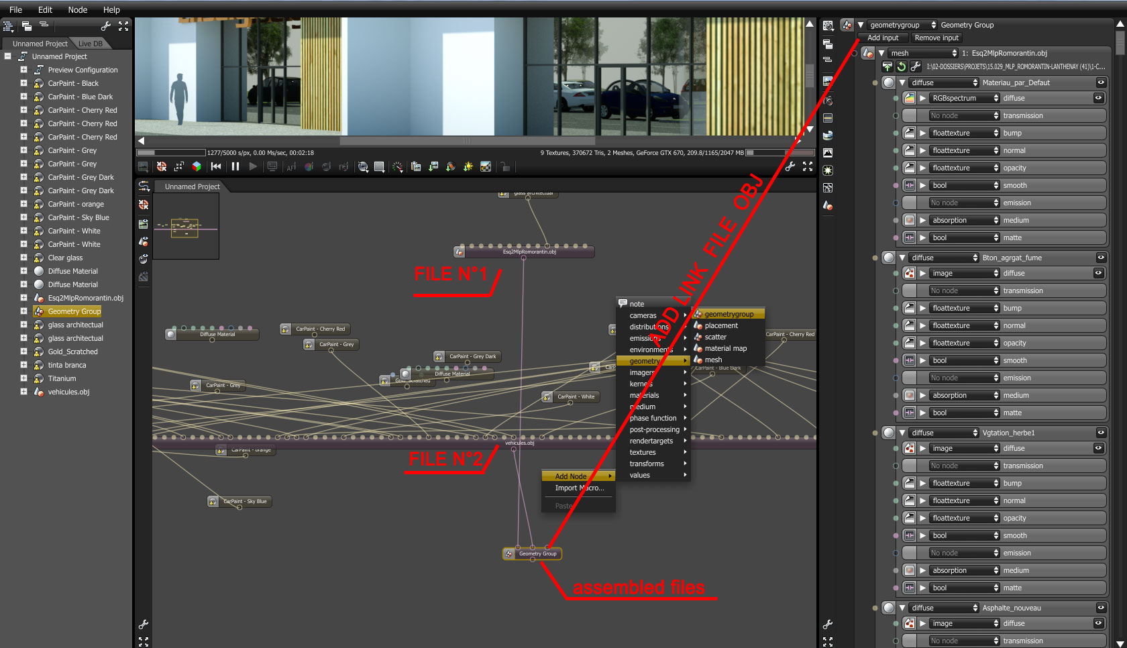This screenshot has height=648, width=1127.
Task: Click the RGB cube render-pass icon
Action: click(x=197, y=166)
